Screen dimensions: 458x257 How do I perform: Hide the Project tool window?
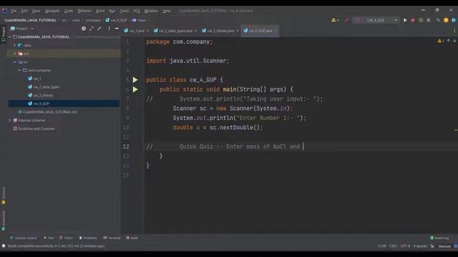point(117,29)
